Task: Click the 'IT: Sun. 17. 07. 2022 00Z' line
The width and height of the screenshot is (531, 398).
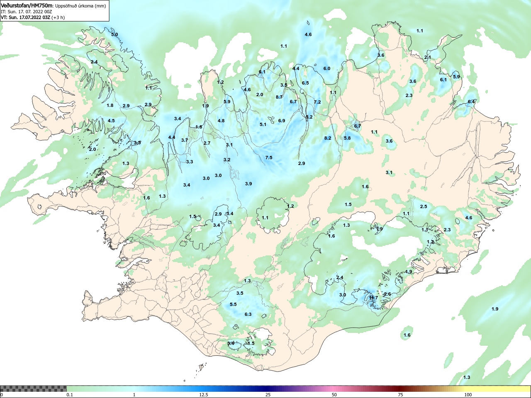Action: pyautogui.click(x=26, y=12)
